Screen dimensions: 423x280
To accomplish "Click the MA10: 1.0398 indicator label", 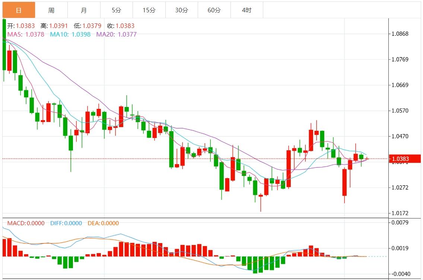I will pos(70,34).
